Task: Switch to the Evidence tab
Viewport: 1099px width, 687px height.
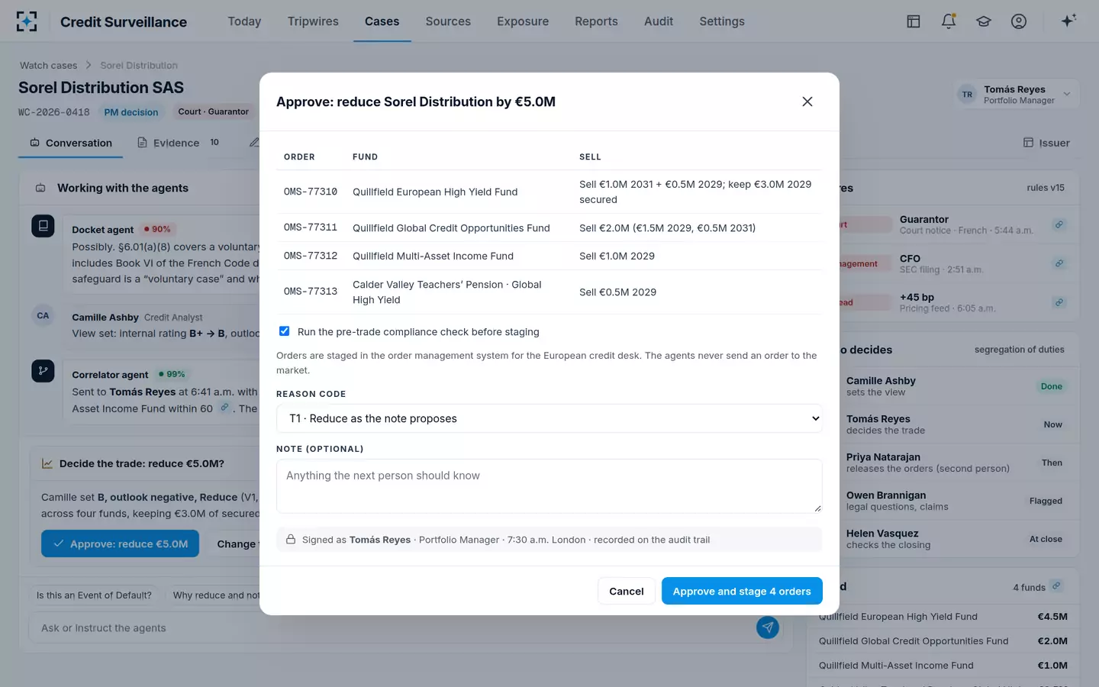Action: click(178, 143)
